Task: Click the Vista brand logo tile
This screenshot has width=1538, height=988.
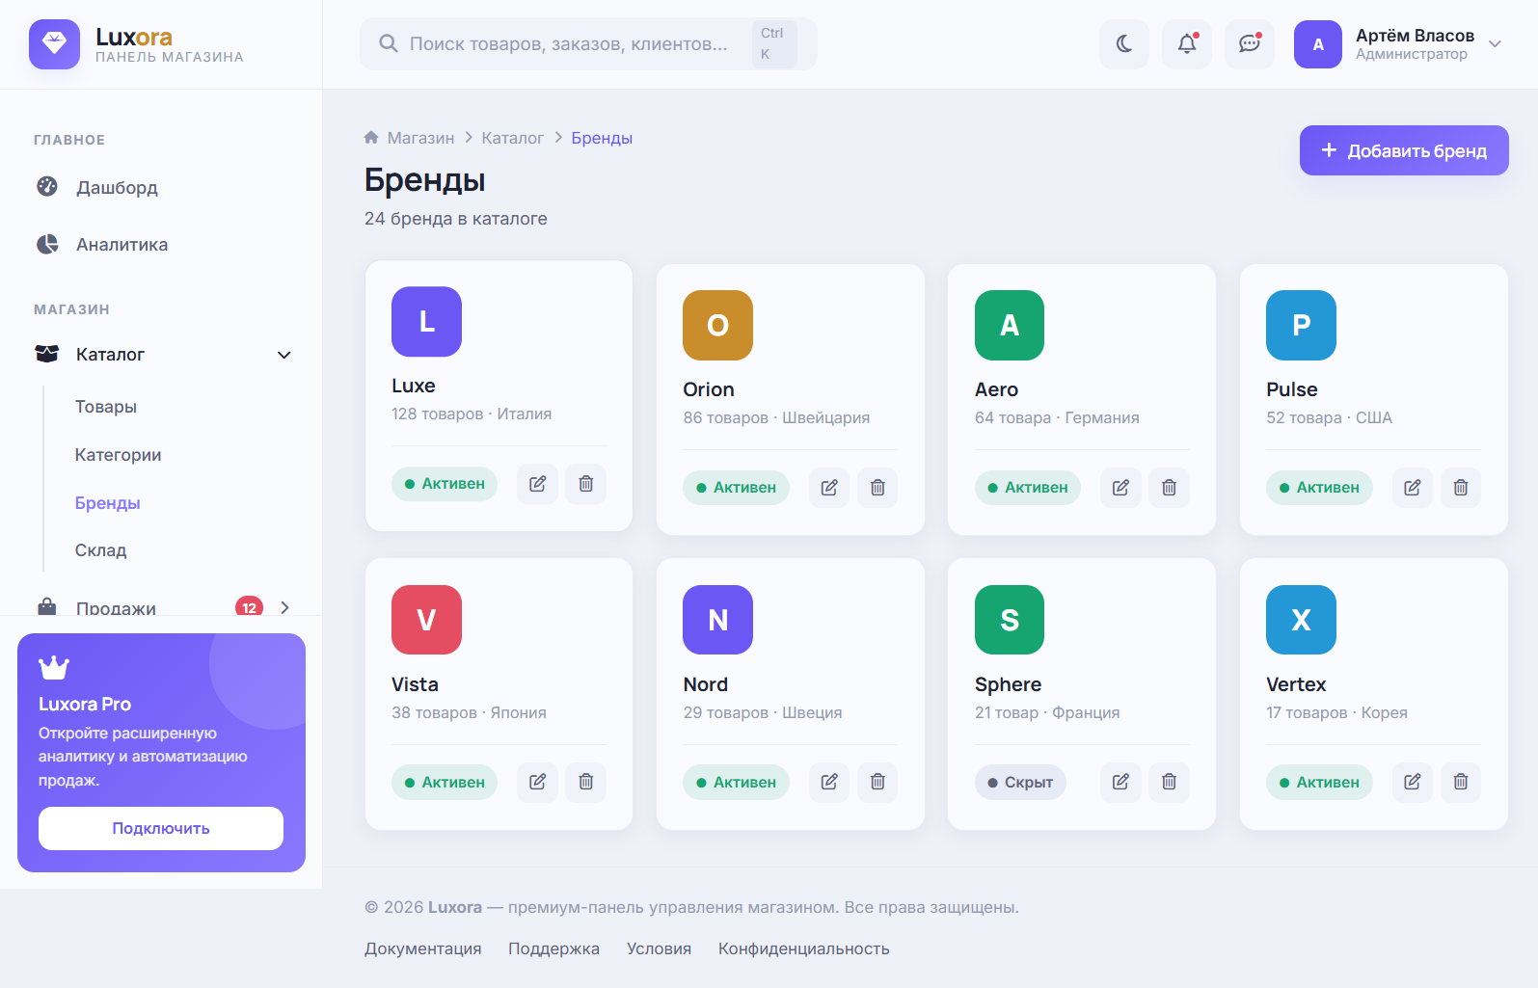Action: pos(426,620)
